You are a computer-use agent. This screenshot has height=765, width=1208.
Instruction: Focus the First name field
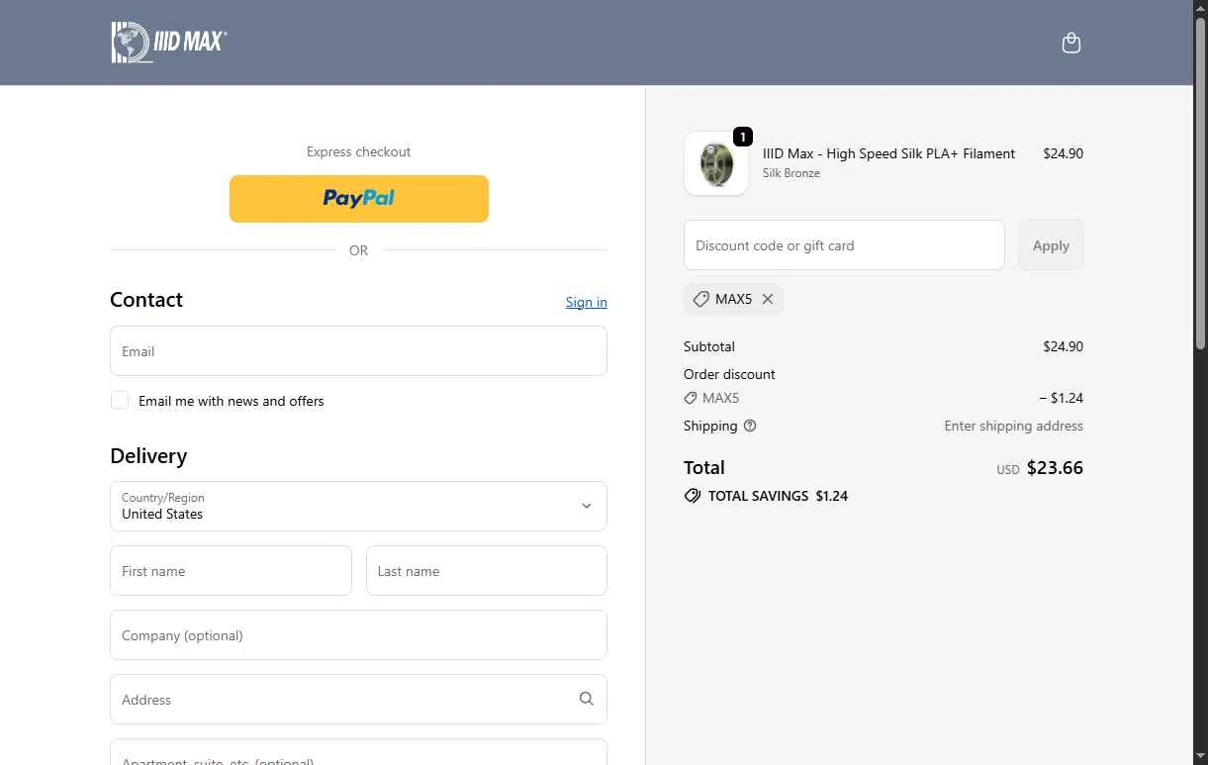[231, 571]
